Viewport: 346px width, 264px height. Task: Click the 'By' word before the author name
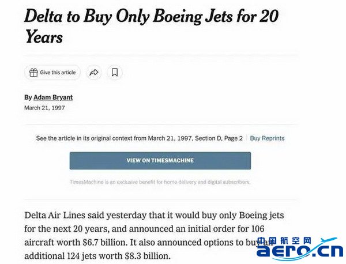28,97
